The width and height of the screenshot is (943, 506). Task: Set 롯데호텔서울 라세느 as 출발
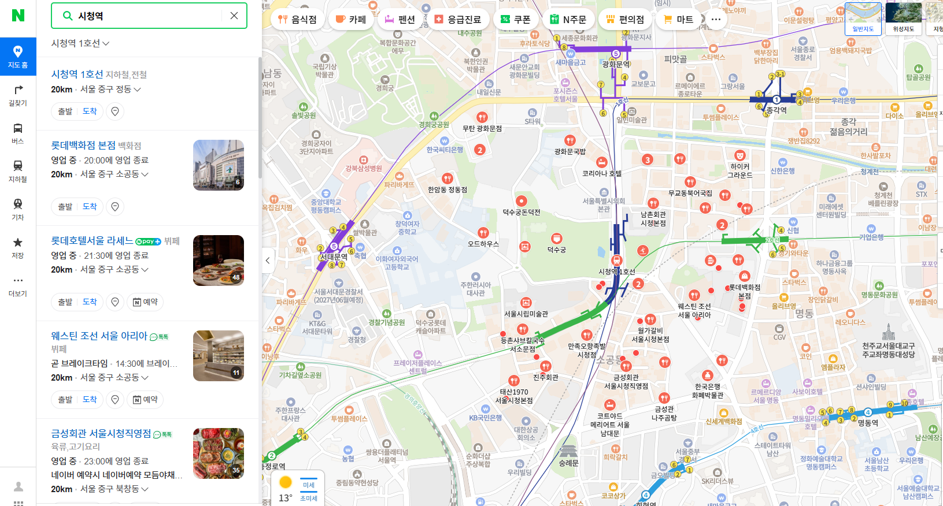tap(65, 302)
